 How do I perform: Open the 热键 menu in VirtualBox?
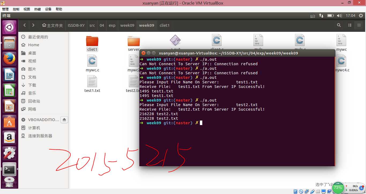click(38, 9)
